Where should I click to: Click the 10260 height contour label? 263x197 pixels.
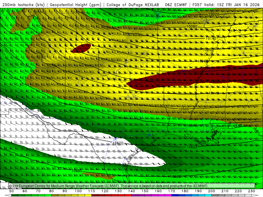(203, 61)
